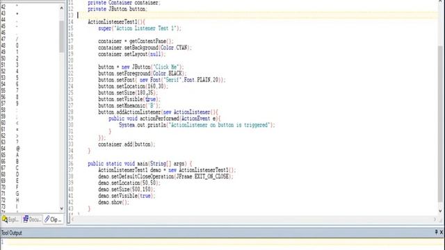Select the Cliptext tab with pencil icon
This screenshot has width=445, height=250.
coord(53,219)
